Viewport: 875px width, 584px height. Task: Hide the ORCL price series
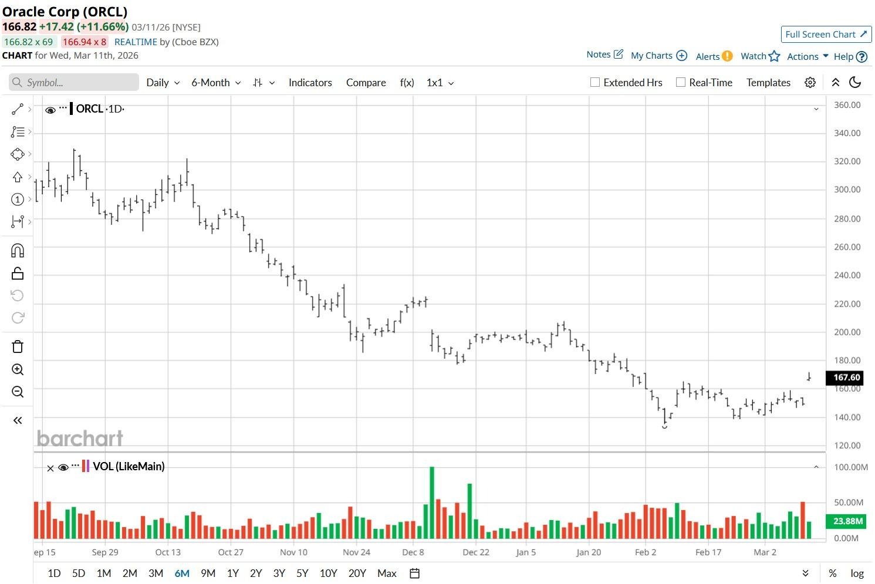[50, 110]
